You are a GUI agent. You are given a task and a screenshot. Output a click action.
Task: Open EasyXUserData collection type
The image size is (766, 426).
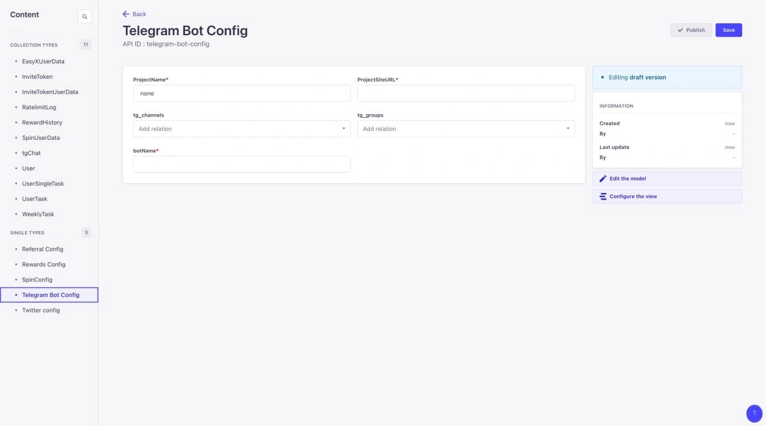(x=43, y=62)
